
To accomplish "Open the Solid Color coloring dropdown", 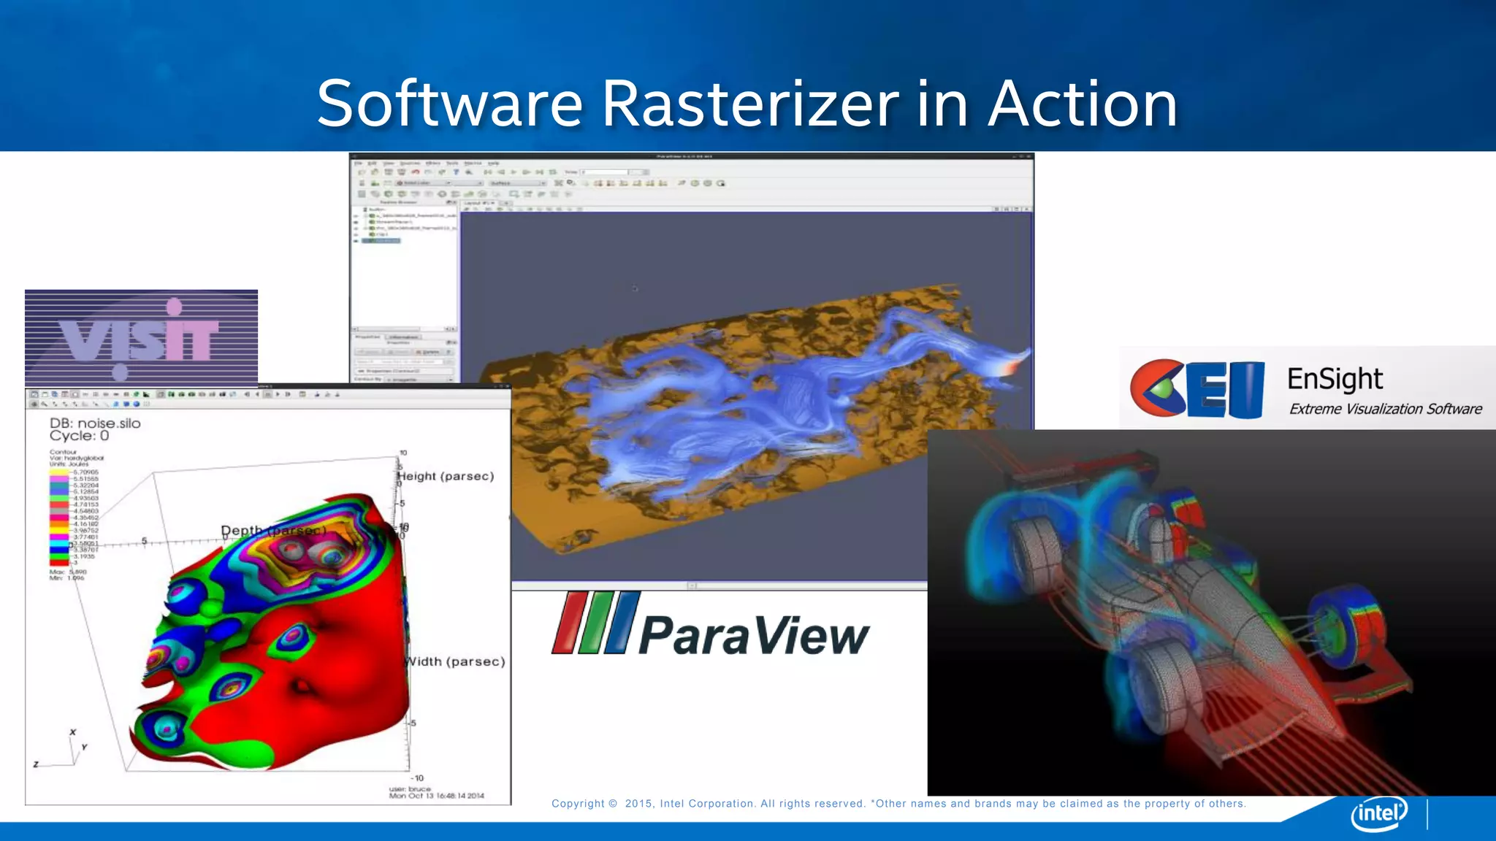I will (424, 183).
